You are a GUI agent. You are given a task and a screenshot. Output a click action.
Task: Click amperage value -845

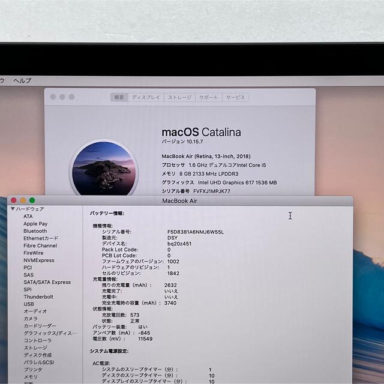point(144,333)
